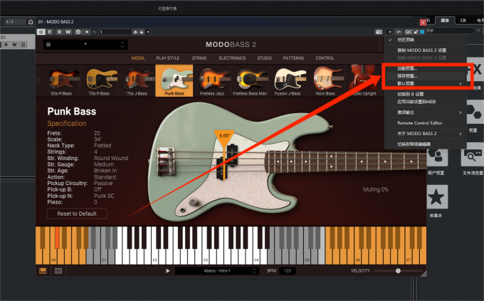Click the preset name field showing 1
This screenshot has width=484, height=301.
(x=115, y=32)
